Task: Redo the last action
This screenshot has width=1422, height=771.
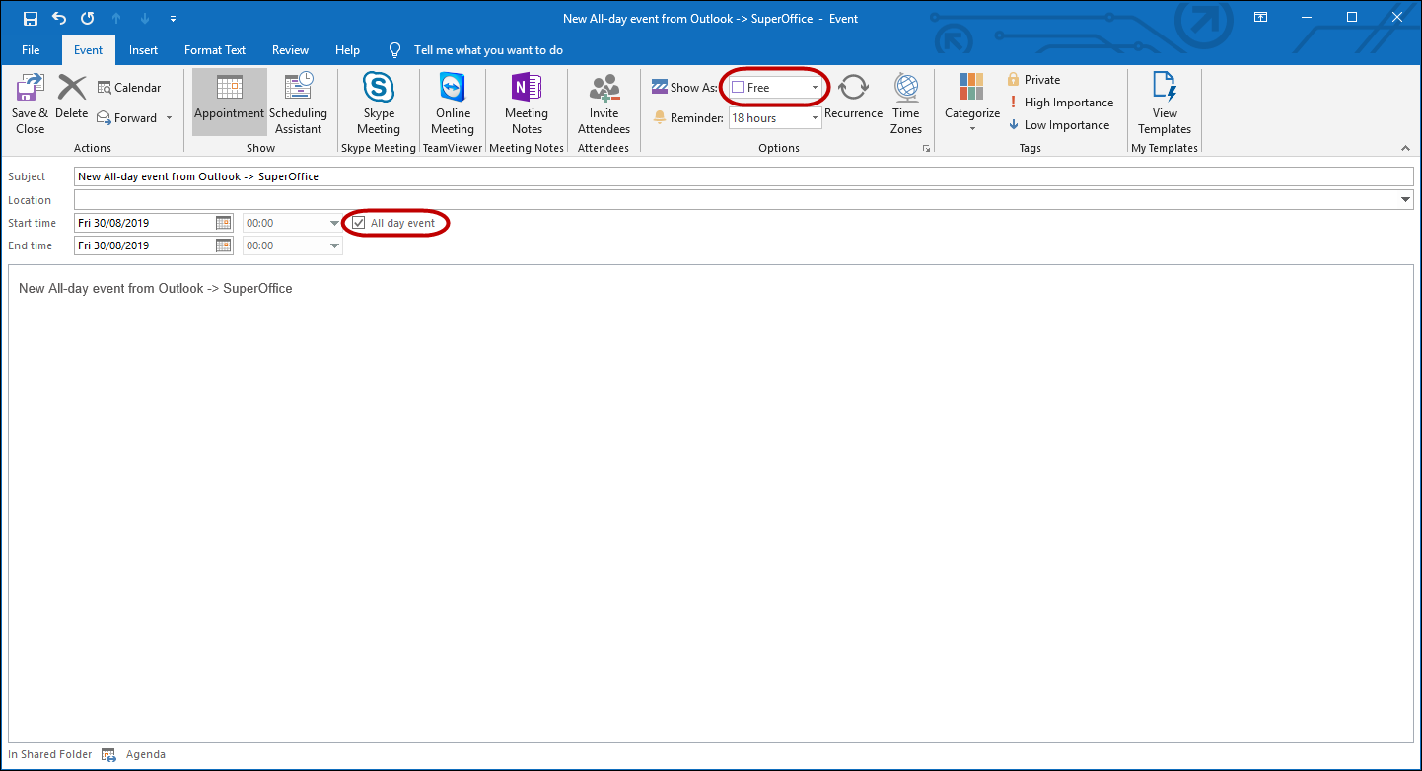Action: 88,18
